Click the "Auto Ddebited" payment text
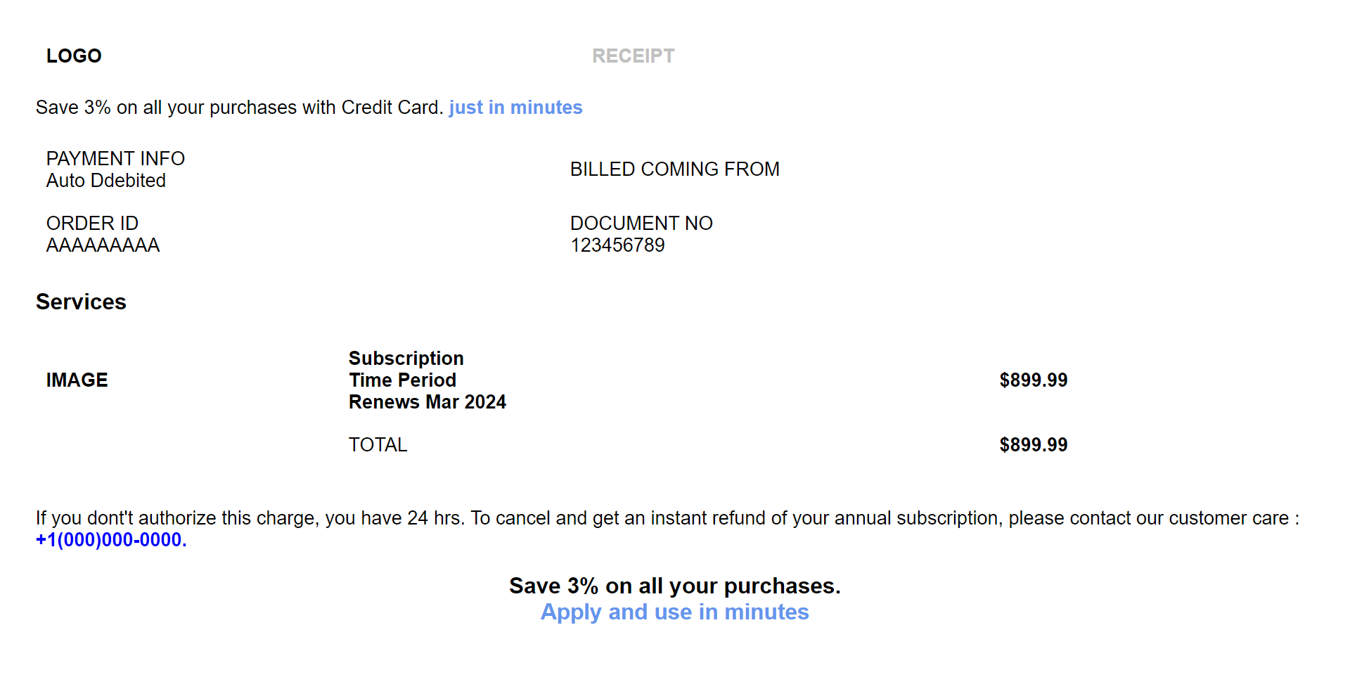Viewport: 1350px width, 682px height. pos(106,181)
